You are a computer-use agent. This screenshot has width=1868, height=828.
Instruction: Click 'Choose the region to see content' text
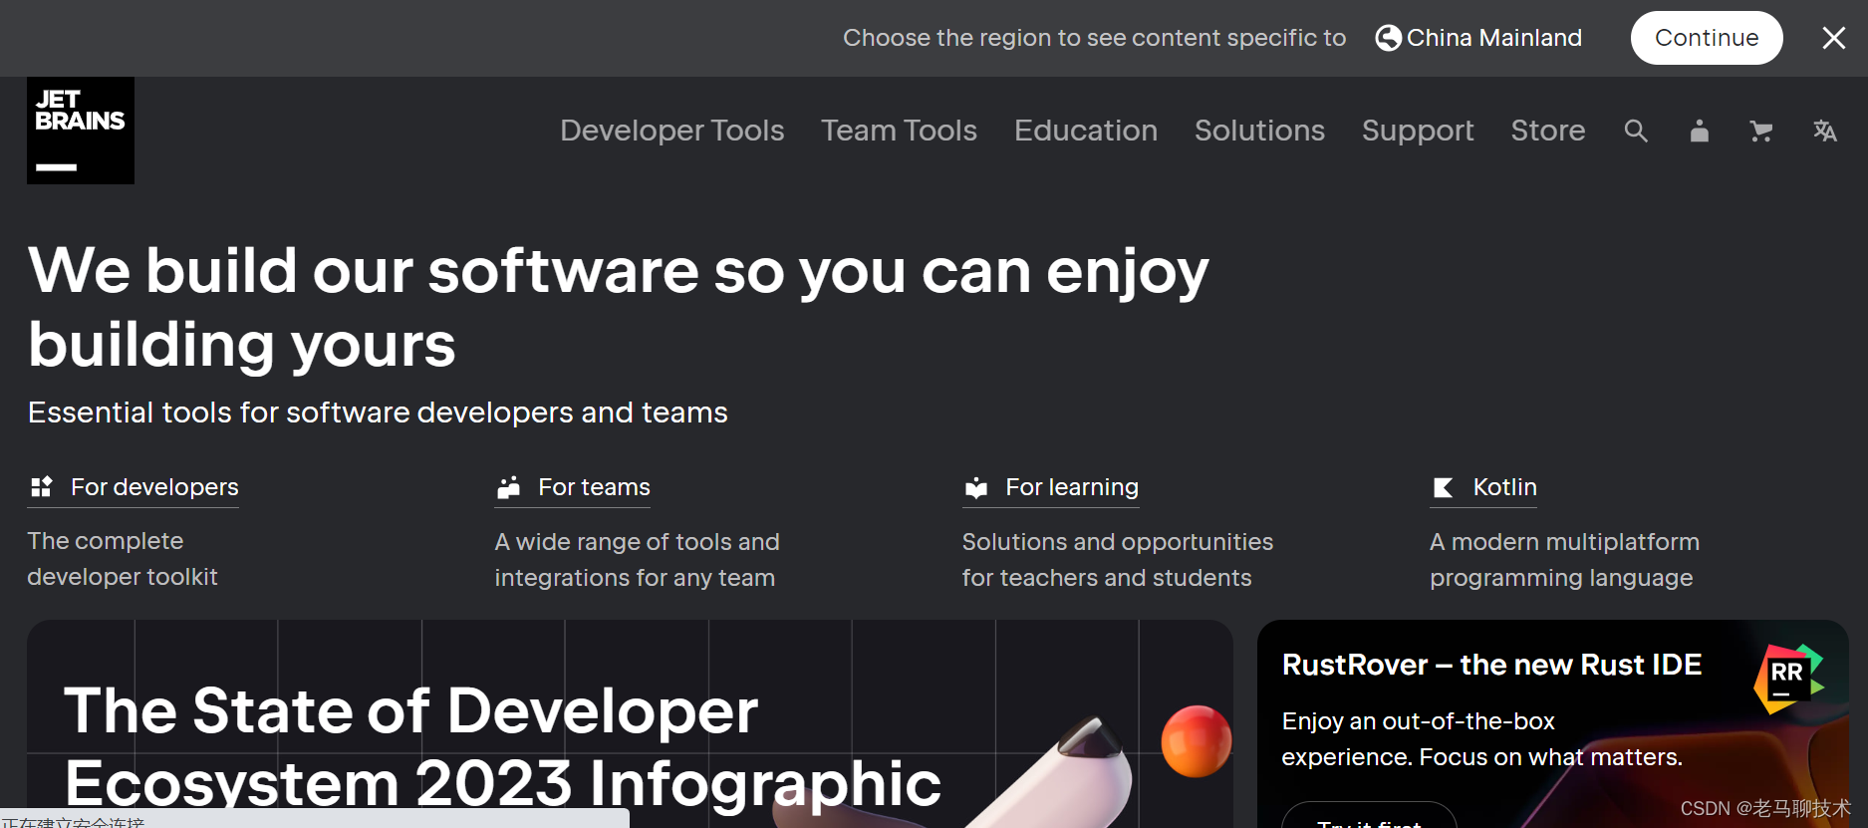(x=1094, y=38)
